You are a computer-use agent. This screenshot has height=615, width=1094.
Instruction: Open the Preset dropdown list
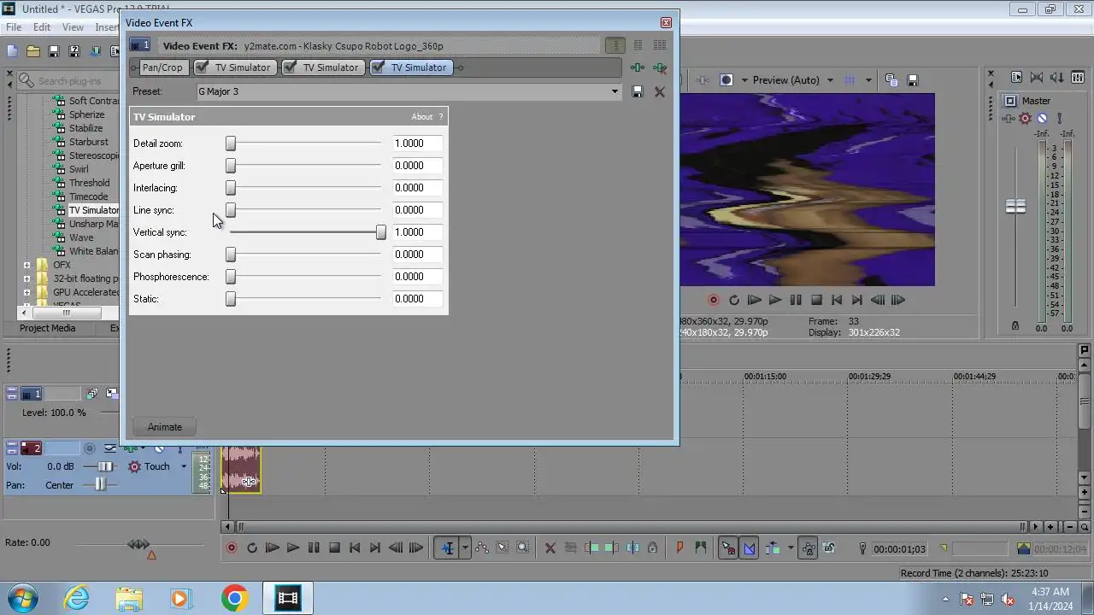[x=614, y=91]
